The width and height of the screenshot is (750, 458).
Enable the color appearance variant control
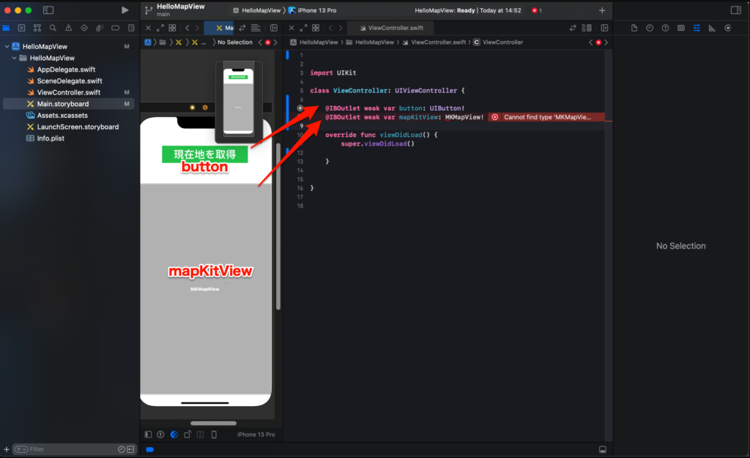click(x=174, y=435)
